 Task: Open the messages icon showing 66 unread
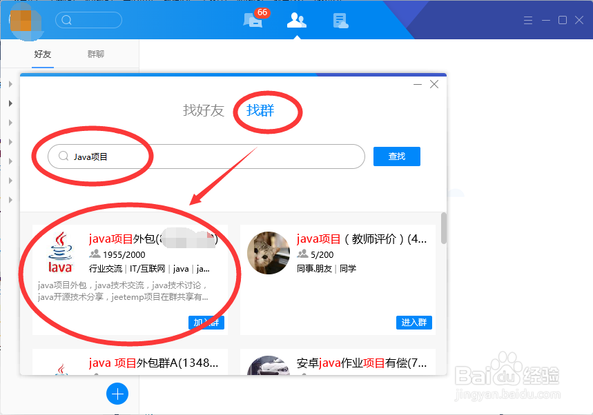[x=253, y=20]
